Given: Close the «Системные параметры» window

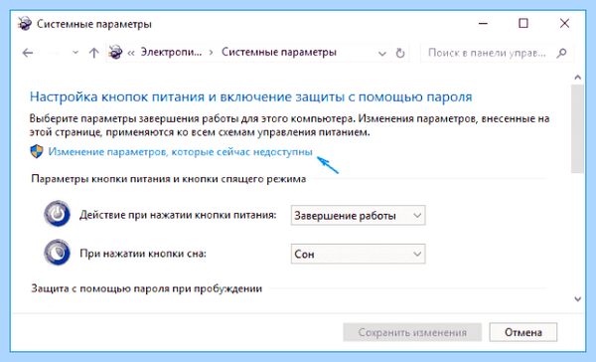Looking at the screenshot, I should tap(564, 24).
